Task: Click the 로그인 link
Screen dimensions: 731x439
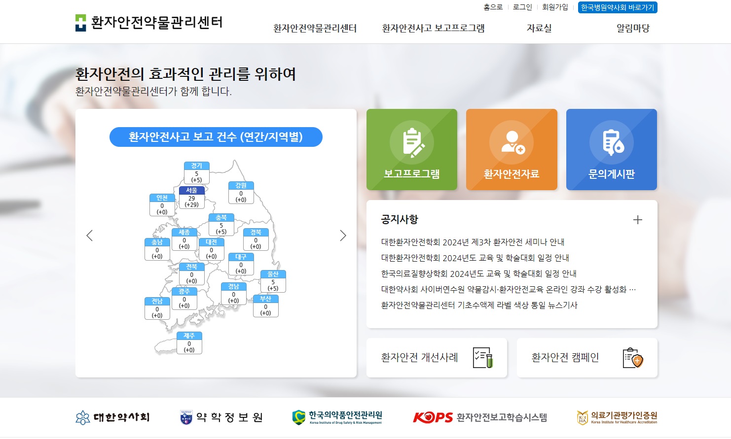Action: click(522, 7)
